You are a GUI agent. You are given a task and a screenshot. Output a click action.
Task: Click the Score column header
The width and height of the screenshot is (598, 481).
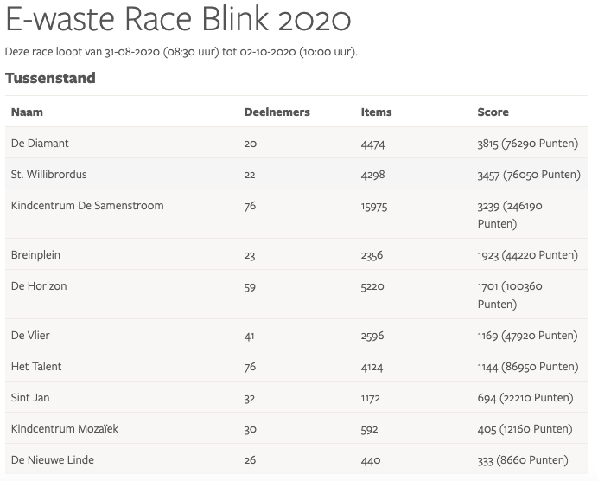[493, 112]
